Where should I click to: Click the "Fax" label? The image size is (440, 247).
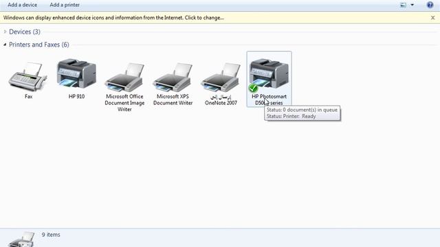pos(29,96)
